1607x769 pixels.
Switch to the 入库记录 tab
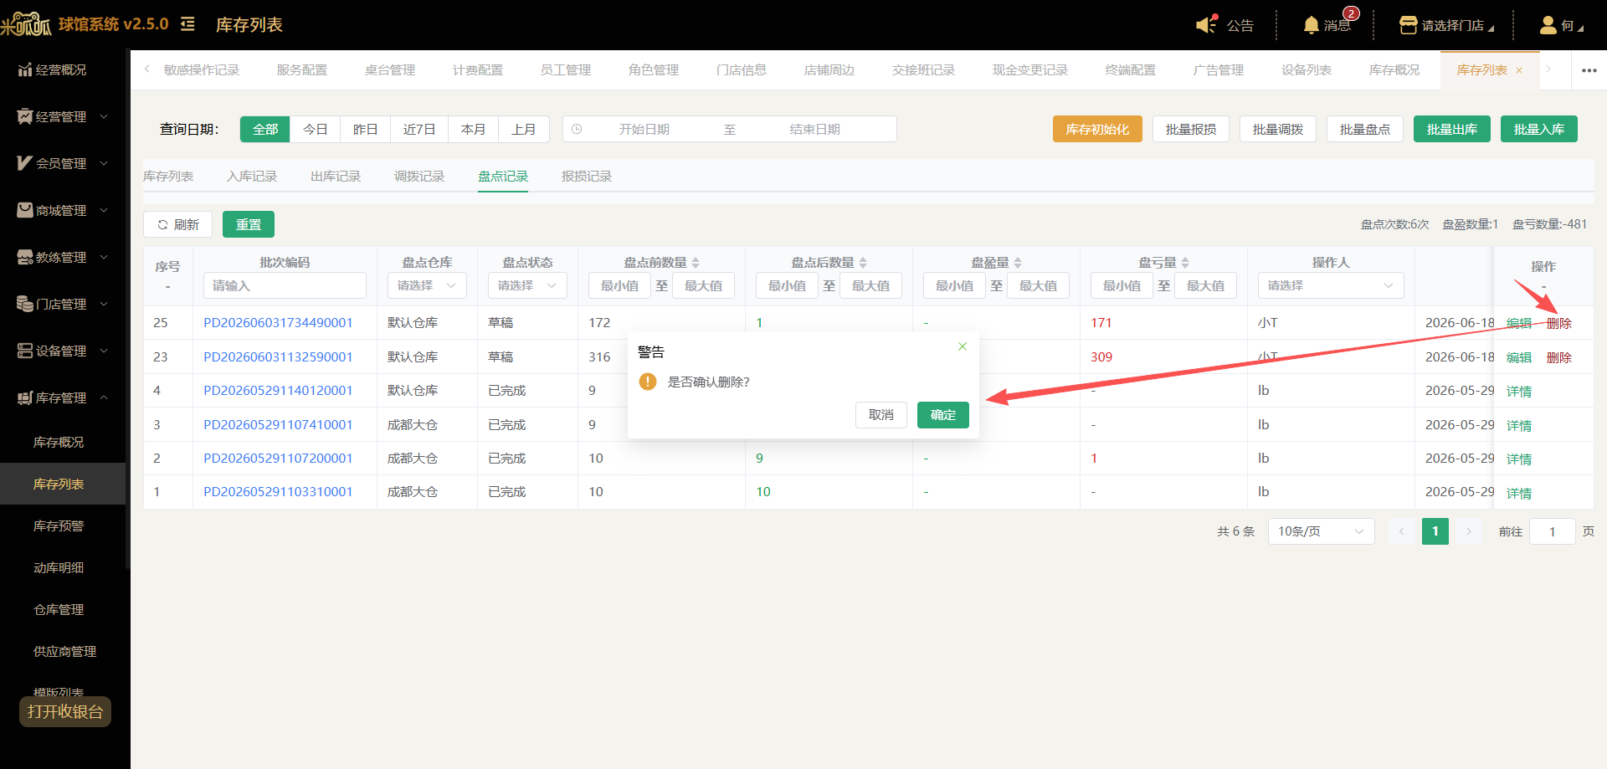252,177
